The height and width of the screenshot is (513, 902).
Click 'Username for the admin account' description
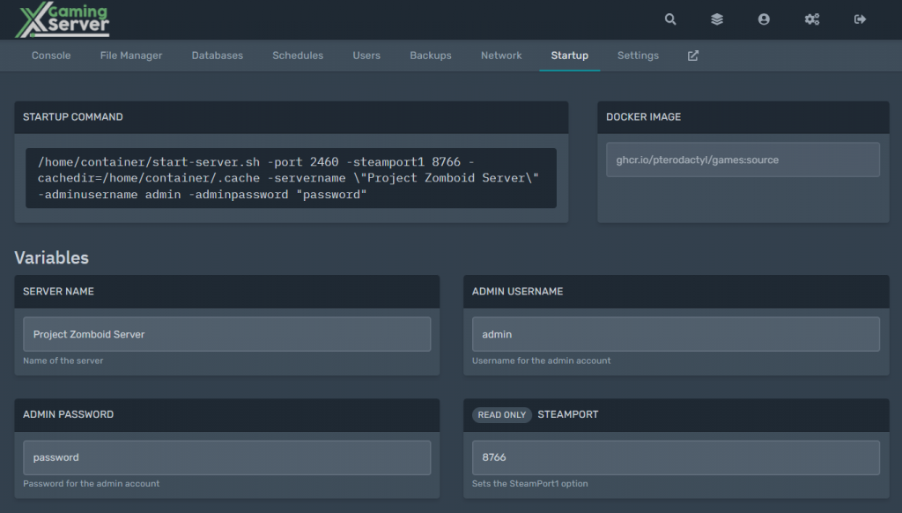542,361
